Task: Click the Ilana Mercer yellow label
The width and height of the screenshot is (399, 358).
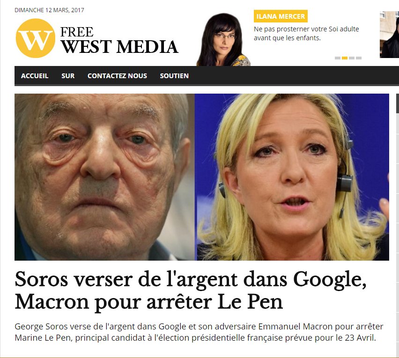Action: (281, 16)
